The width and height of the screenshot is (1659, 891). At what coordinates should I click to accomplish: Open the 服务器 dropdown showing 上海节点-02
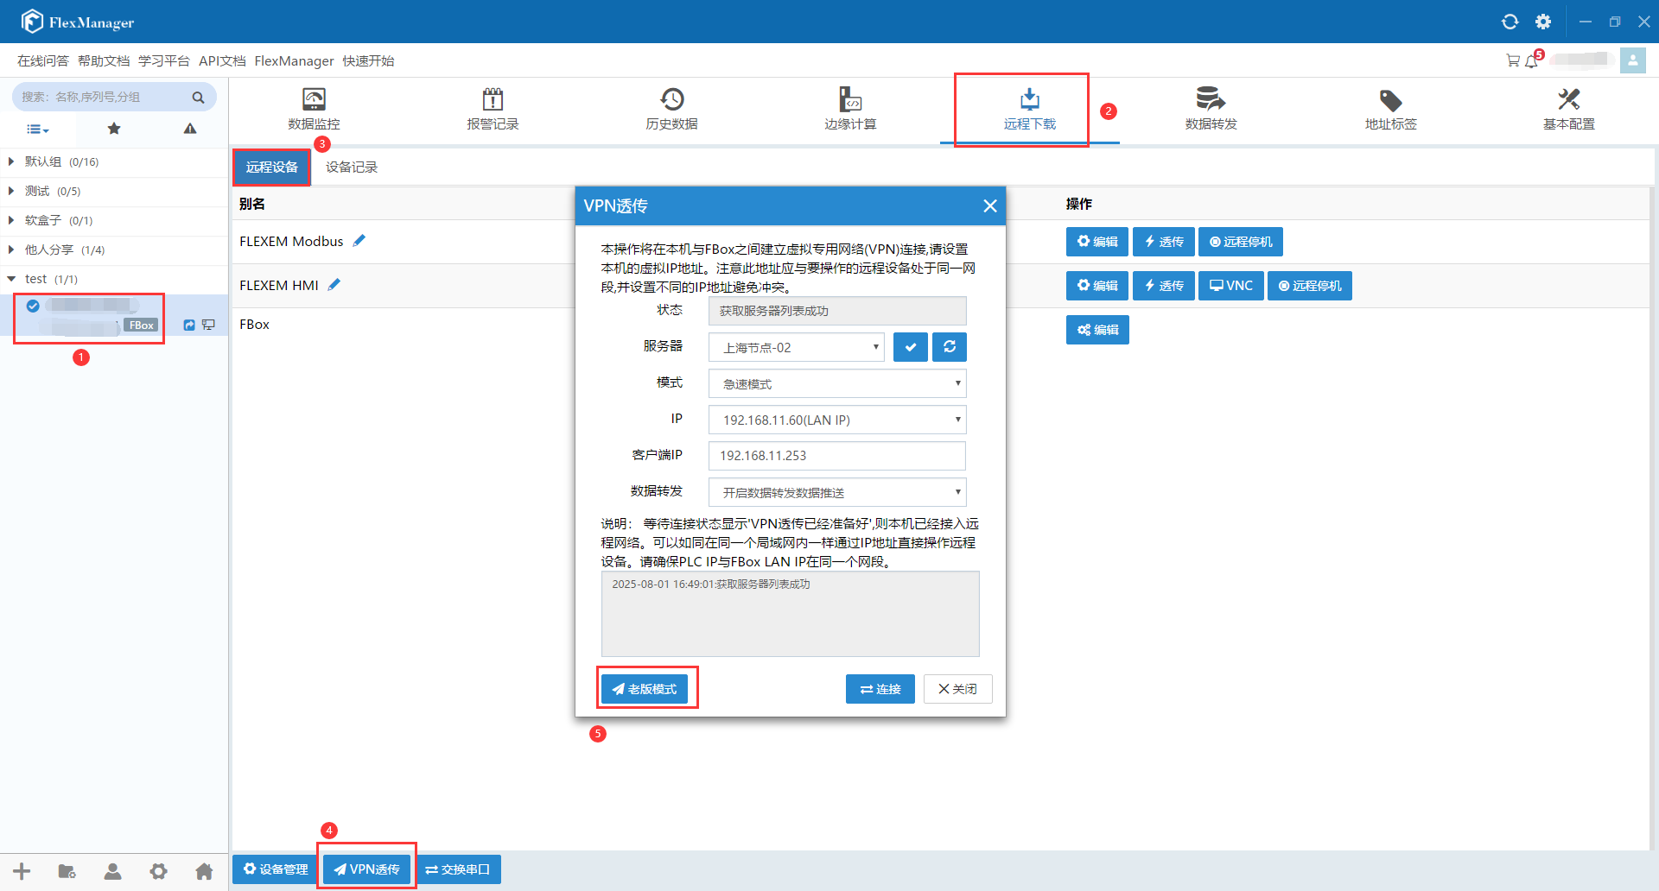tap(796, 347)
